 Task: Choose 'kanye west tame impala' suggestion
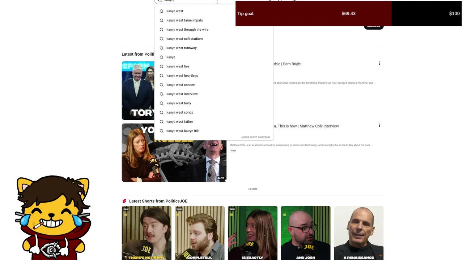click(x=214, y=20)
